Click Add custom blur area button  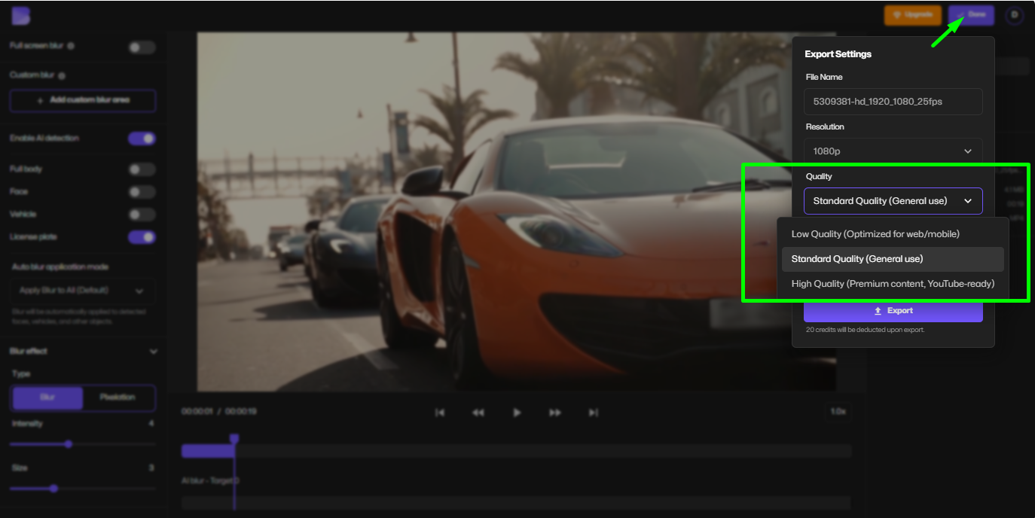pyautogui.click(x=83, y=100)
